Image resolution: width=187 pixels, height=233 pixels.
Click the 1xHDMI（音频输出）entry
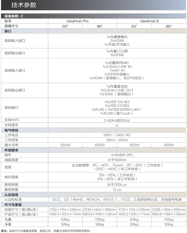point(117,94)
